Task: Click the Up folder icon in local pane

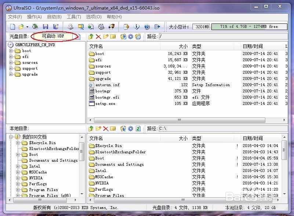Action: point(91,128)
